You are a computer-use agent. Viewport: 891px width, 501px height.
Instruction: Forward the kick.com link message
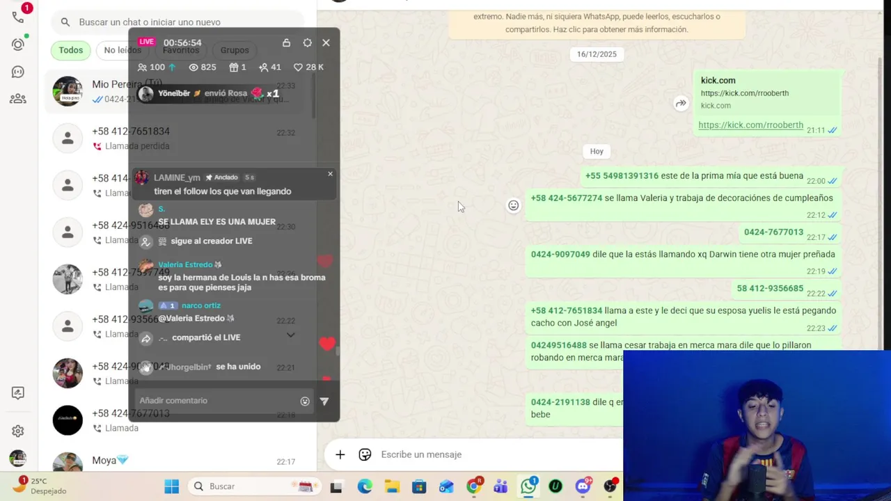(x=681, y=104)
